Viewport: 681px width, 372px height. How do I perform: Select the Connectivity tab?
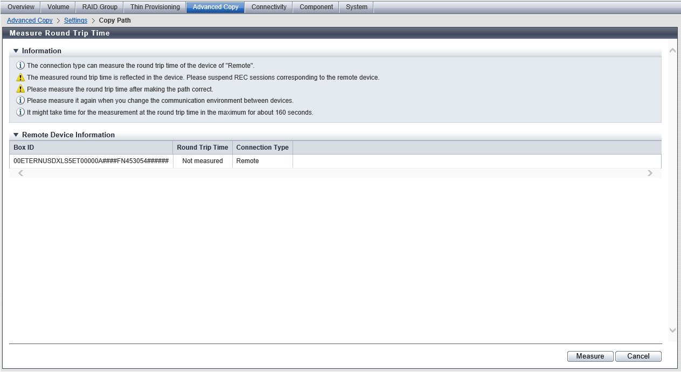coord(269,7)
